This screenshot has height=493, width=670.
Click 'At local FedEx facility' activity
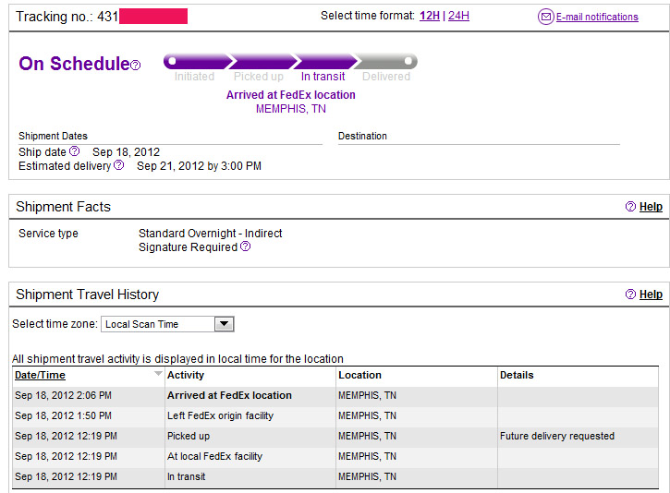pyautogui.click(x=215, y=456)
